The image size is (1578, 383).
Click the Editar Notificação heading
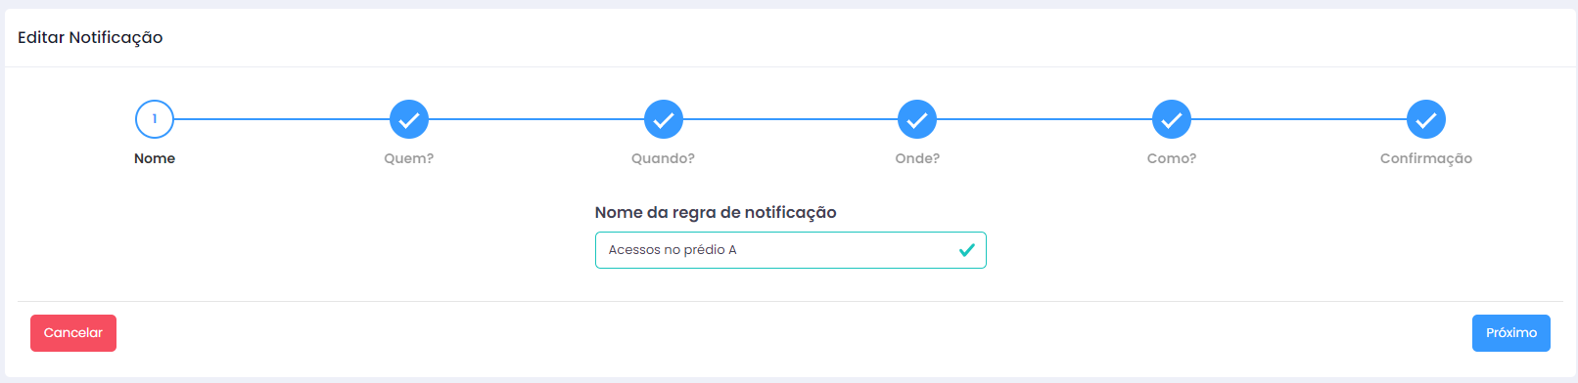pyautogui.click(x=90, y=38)
